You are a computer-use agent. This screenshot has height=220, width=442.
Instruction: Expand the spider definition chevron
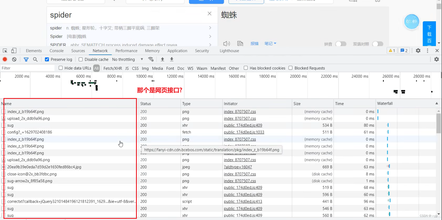[211, 28]
